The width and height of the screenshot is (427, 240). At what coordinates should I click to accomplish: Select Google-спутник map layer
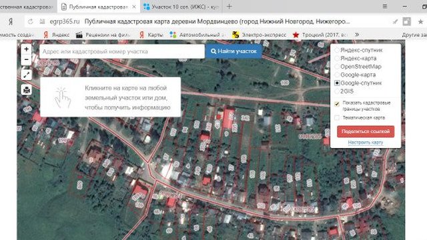click(337, 83)
